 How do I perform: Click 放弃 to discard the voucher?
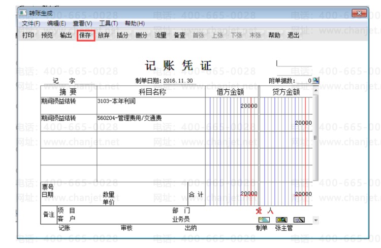click(x=104, y=36)
